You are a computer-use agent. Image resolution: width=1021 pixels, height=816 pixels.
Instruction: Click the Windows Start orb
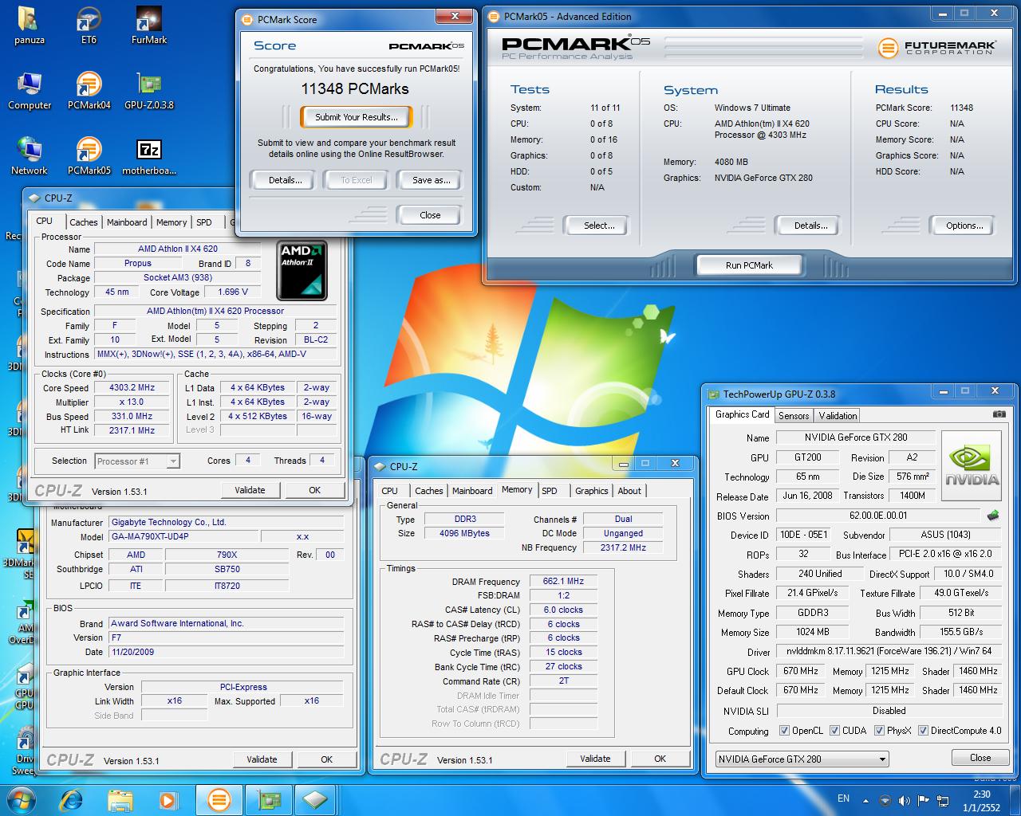click(21, 799)
